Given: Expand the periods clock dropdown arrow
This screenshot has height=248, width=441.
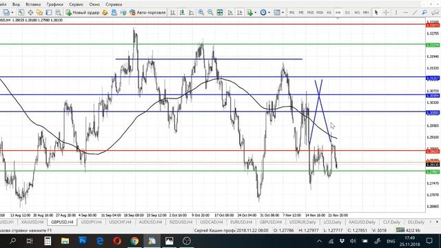Looking at the screenshot, I should coord(269,12).
